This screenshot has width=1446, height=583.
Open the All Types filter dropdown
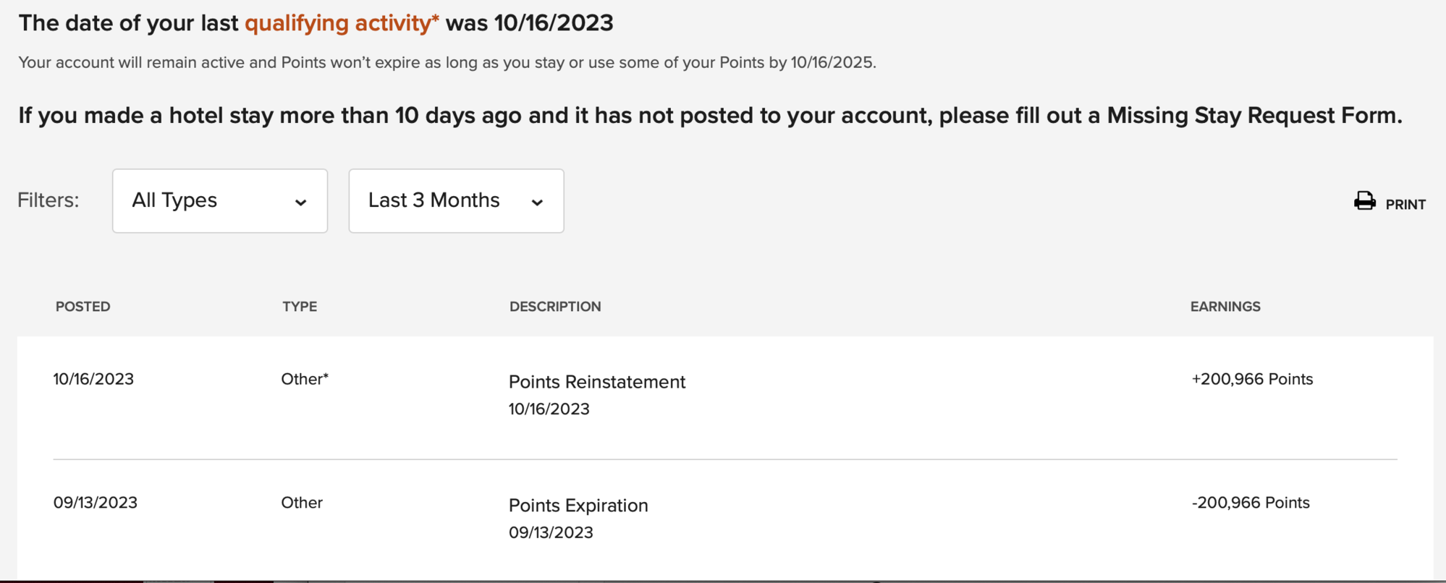pyautogui.click(x=219, y=201)
